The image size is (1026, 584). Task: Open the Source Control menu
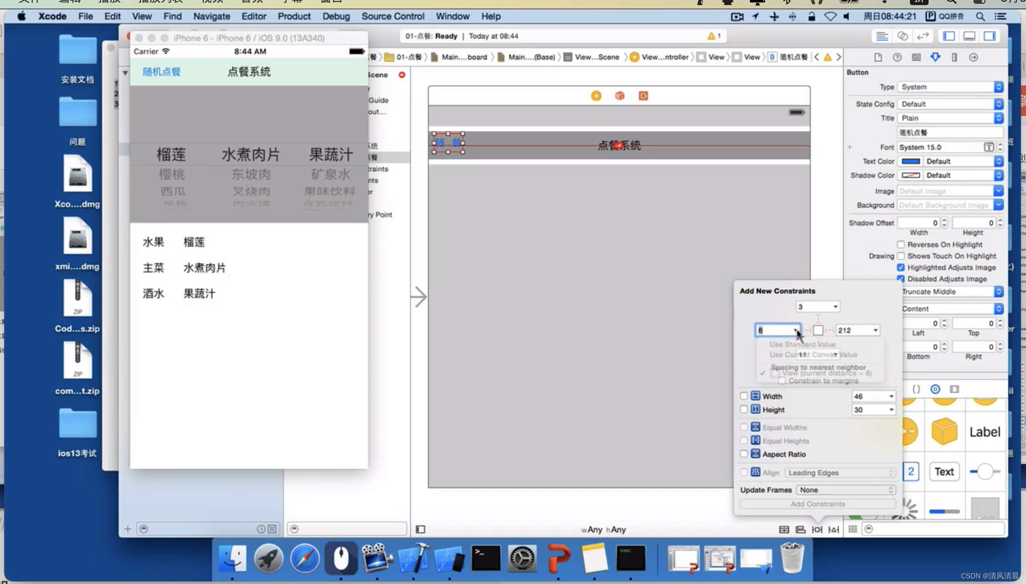tap(393, 16)
